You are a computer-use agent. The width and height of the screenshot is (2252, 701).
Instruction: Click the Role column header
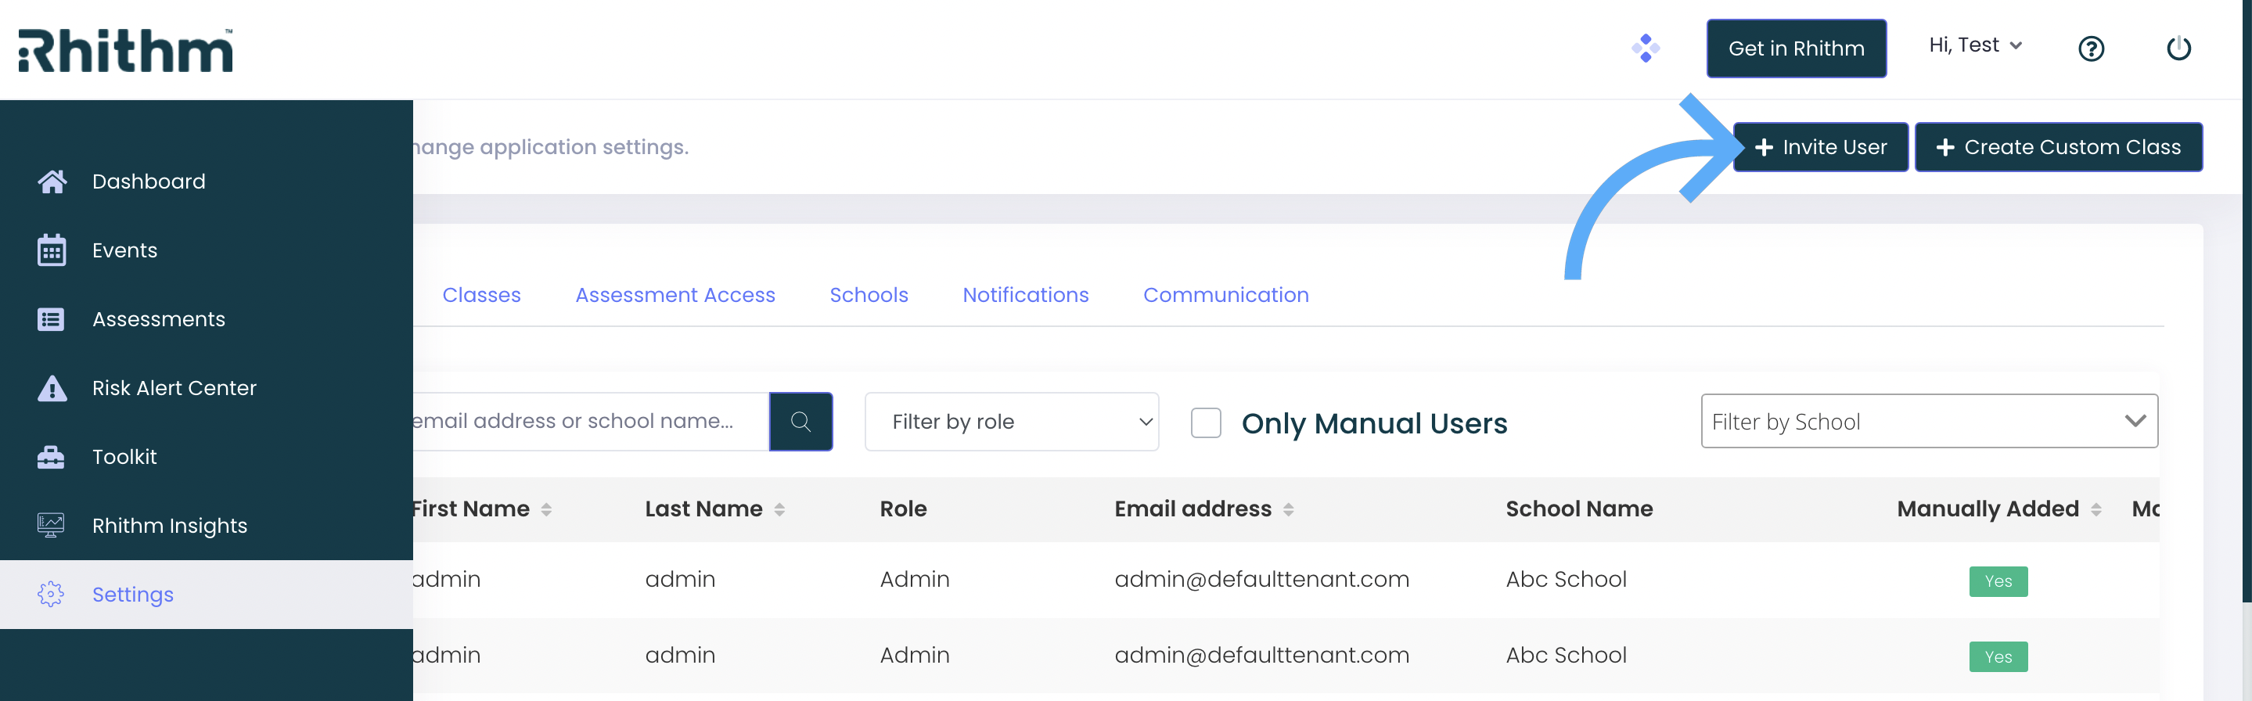(903, 509)
